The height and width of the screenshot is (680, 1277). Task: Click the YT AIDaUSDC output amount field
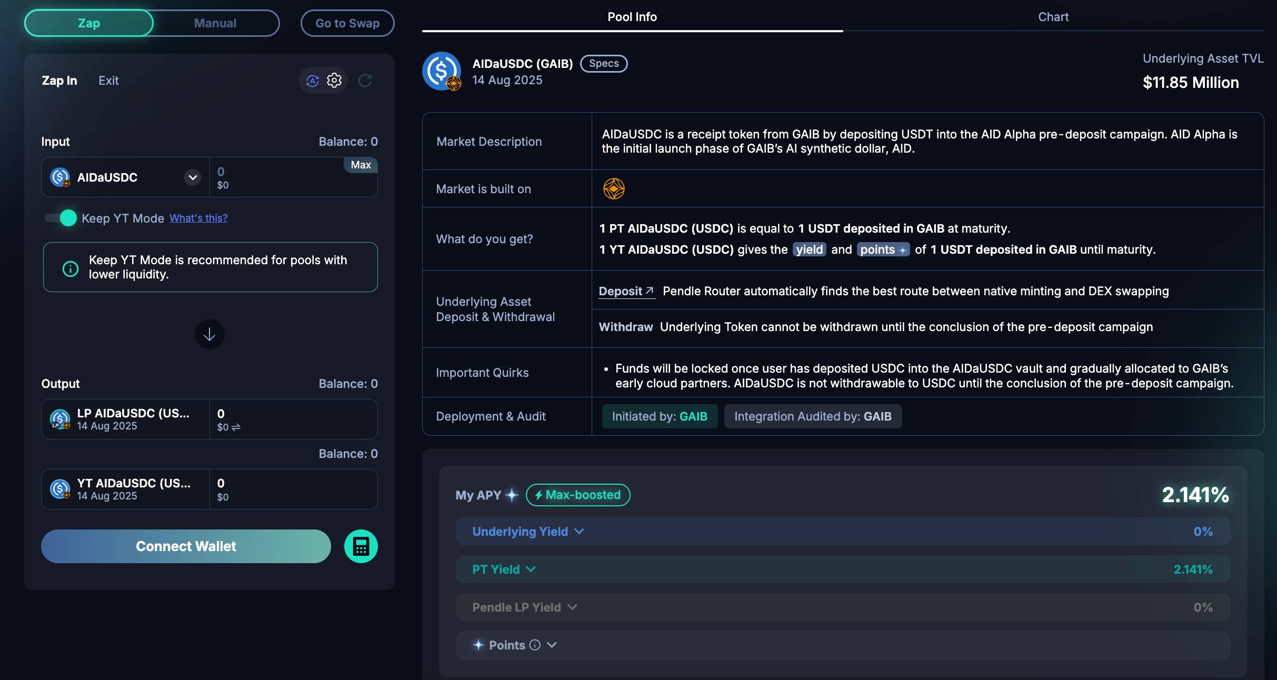pyautogui.click(x=293, y=489)
